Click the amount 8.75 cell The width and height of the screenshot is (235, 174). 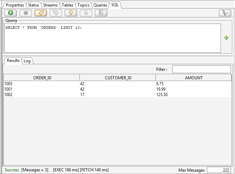pyautogui.click(x=194, y=84)
